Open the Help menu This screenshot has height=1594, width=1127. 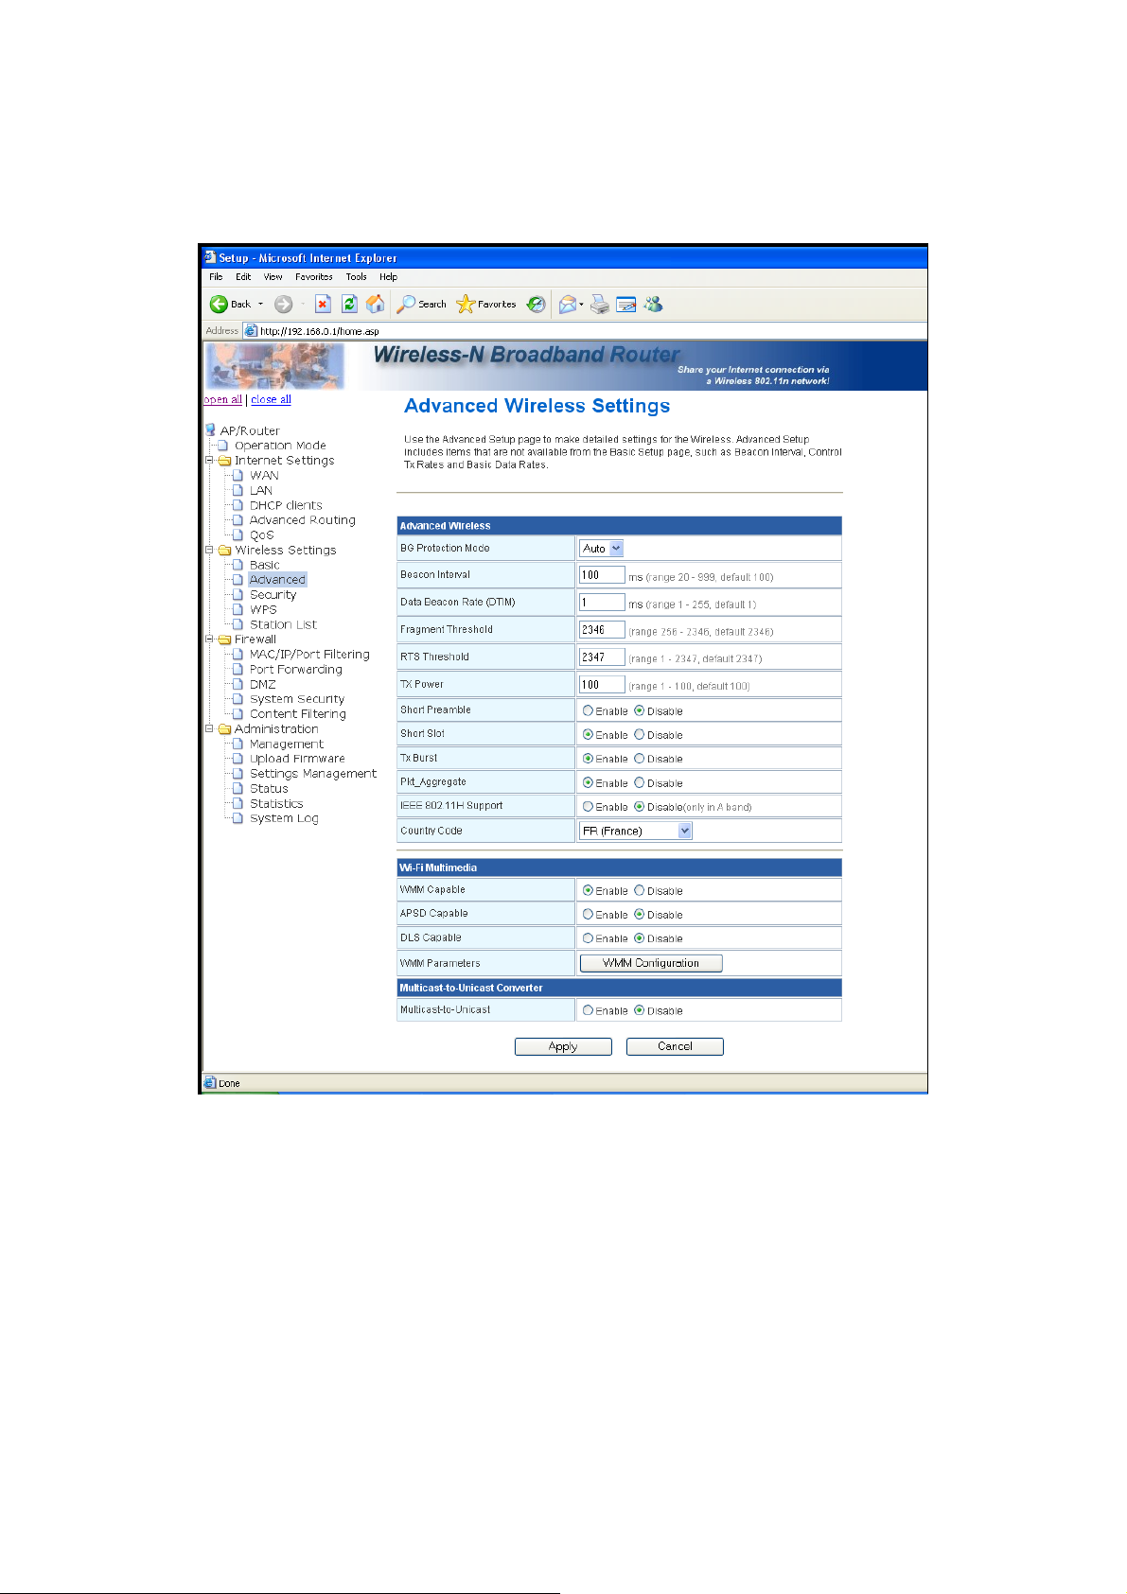[388, 277]
